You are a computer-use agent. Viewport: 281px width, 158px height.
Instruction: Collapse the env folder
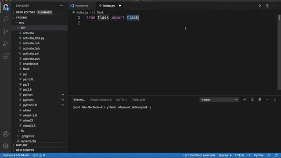(22, 23)
